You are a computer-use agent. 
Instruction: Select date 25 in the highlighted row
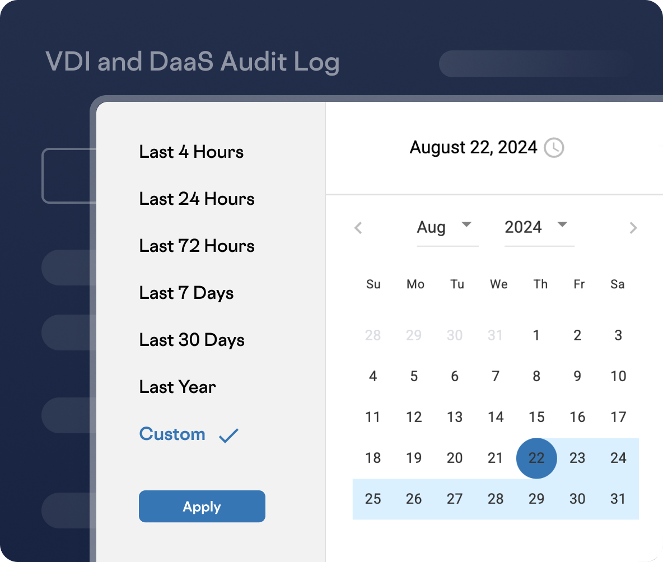(373, 499)
